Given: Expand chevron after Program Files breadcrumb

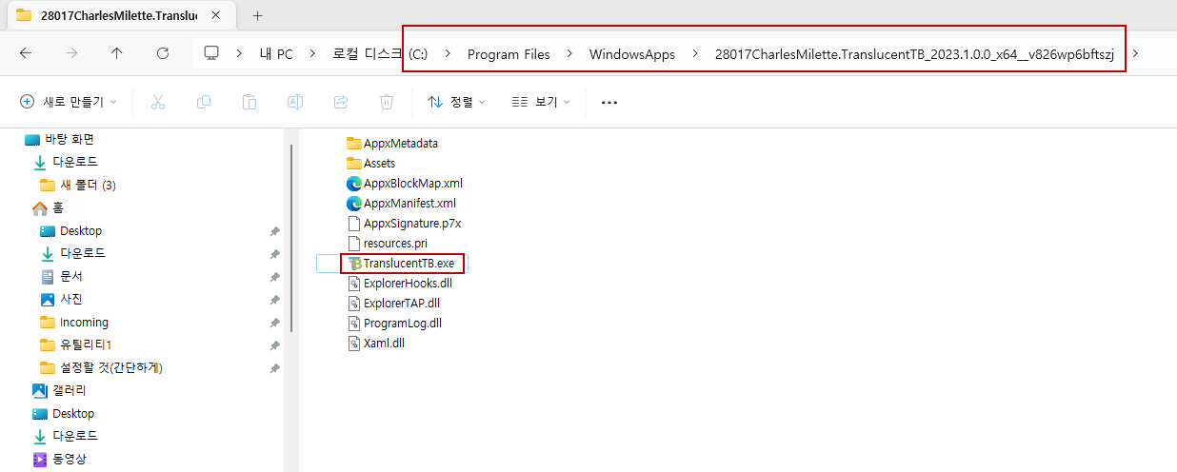Looking at the screenshot, I should pyautogui.click(x=569, y=53).
